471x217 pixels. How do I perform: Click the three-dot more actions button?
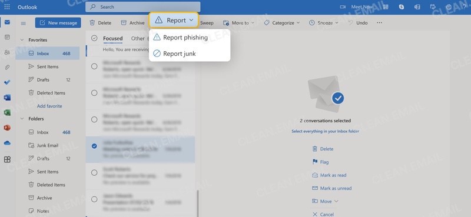(379, 23)
